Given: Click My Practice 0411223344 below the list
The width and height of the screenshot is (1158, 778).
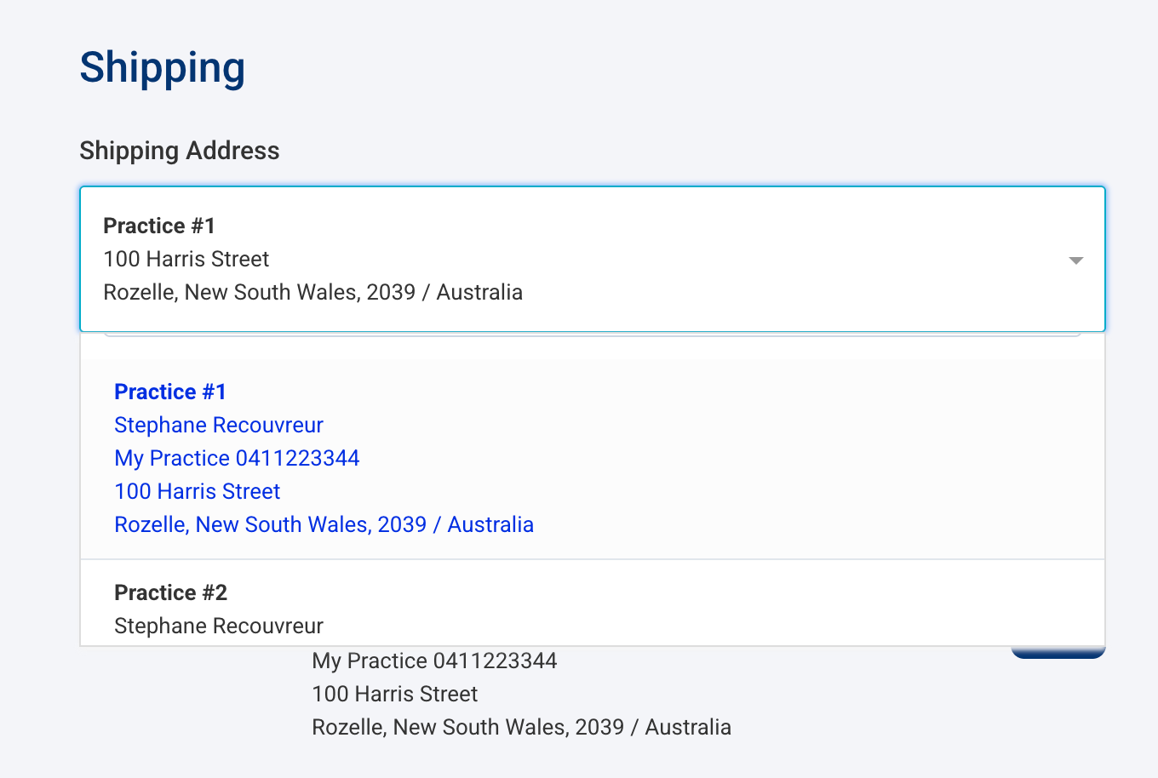Looking at the screenshot, I should coord(434,661).
